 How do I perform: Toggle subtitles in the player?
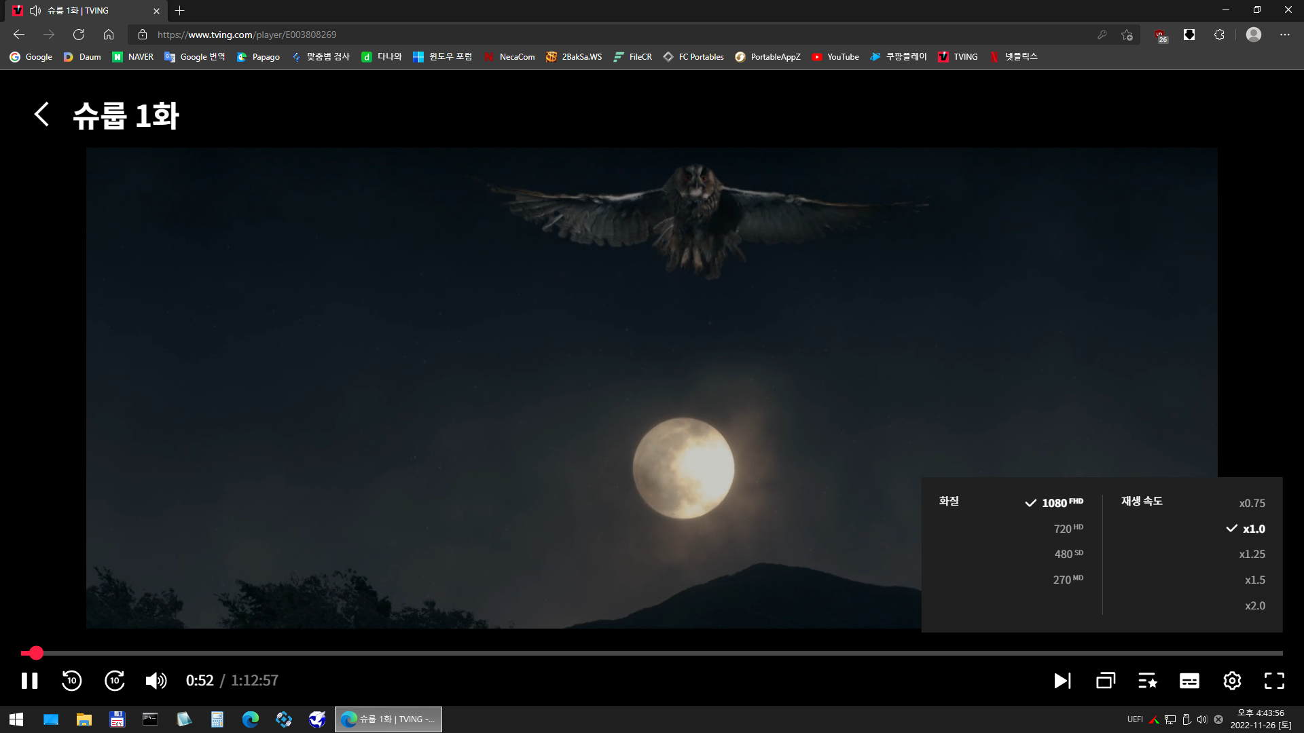point(1189,681)
